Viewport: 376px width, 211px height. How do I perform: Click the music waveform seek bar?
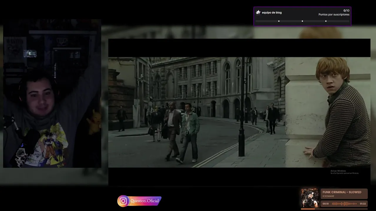(344, 204)
